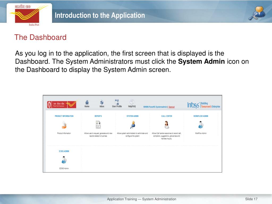Image resolution: width=272 pixels, height=204 pixels.
Task: Click the MH999-PuneHO-Systemadmin user label
Action: pyautogui.click(x=155, y=107)
